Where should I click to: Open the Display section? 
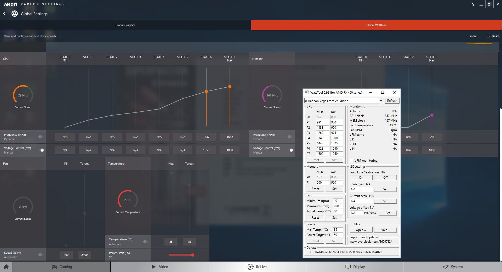pos(355,267)
